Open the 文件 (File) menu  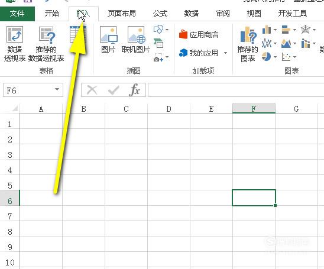[x=17, y=14]
